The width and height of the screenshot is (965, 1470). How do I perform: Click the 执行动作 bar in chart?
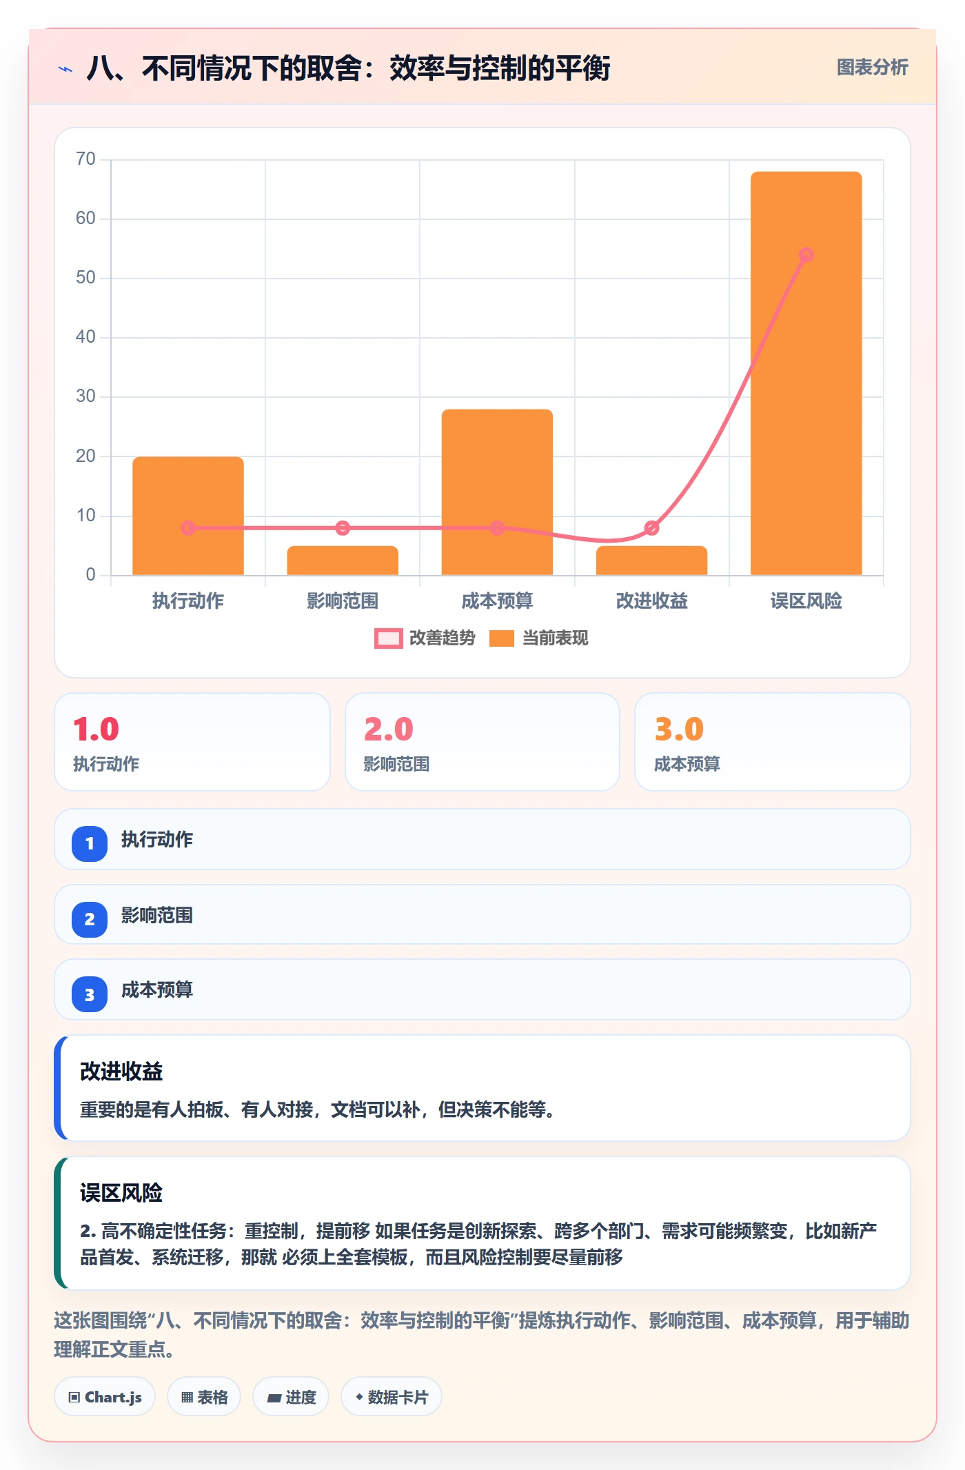tap(188, 516)
